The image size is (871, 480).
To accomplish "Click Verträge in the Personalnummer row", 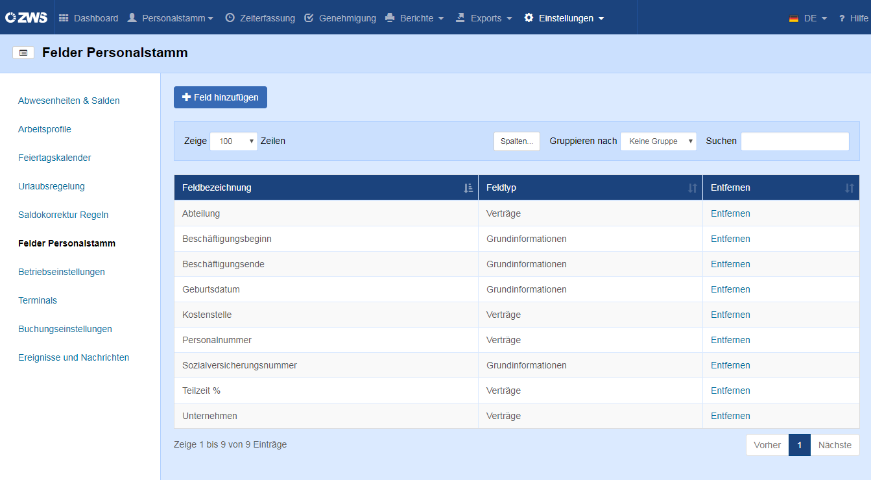I will pos(503,340).
